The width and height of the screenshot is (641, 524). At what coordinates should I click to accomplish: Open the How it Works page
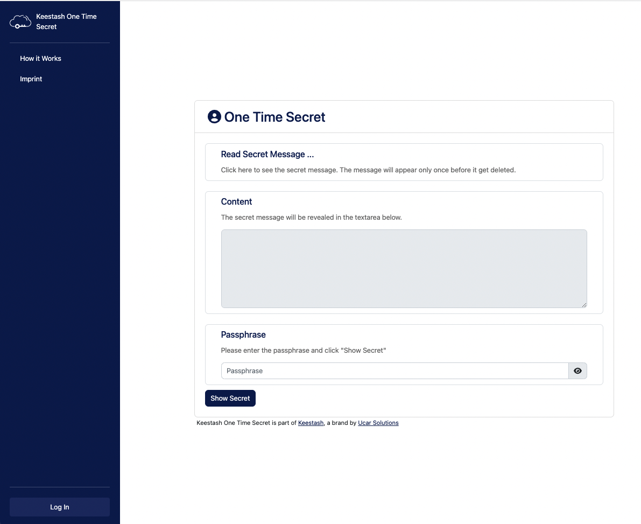[40, 58]
